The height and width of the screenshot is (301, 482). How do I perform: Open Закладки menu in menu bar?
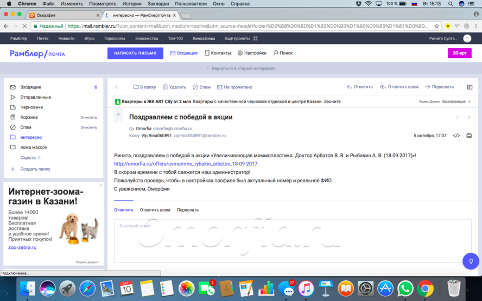158,4
